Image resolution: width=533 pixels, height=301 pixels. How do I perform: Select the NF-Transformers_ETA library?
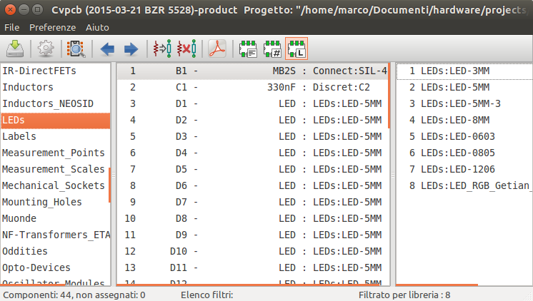click(x=56, y=235)
